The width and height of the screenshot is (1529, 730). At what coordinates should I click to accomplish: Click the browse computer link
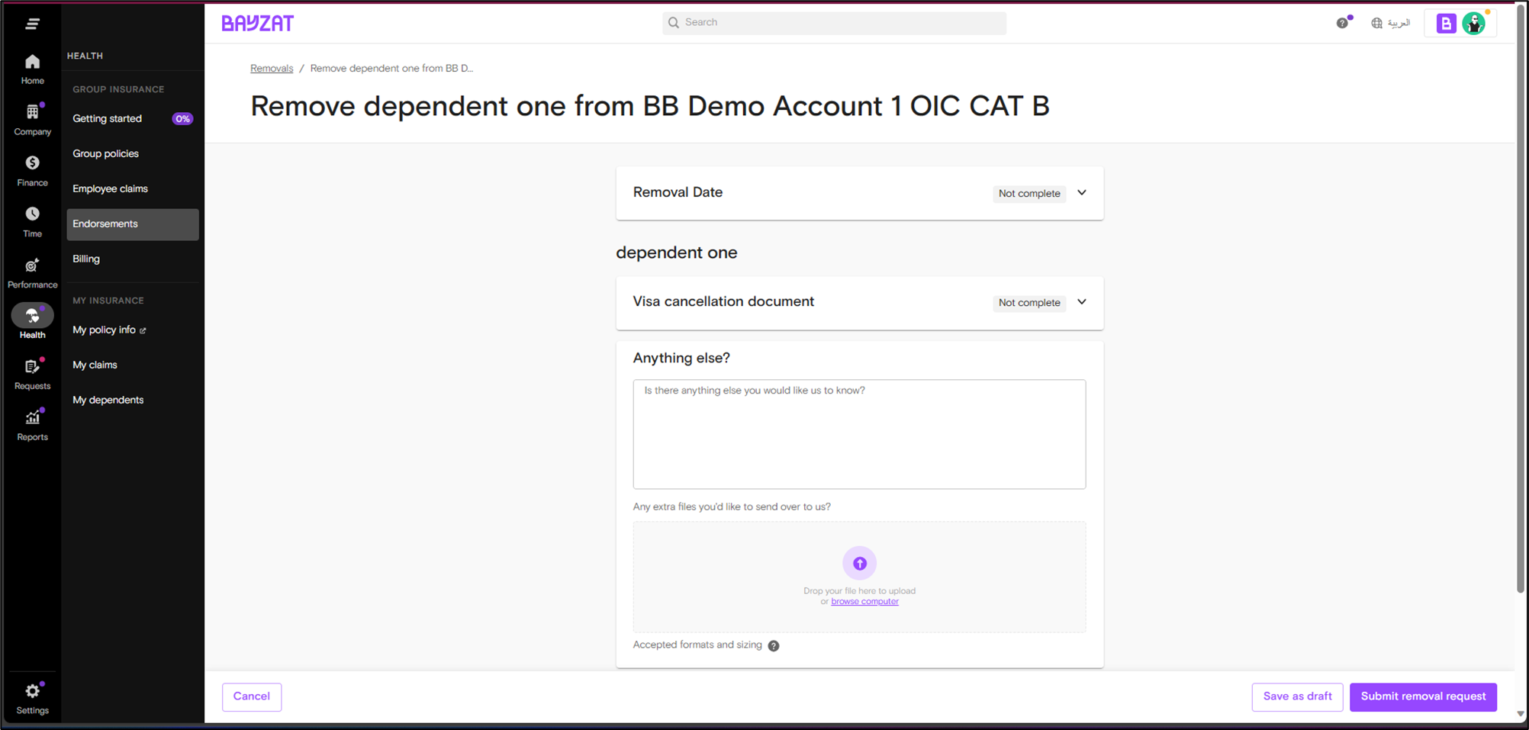[x=864, y=602]
